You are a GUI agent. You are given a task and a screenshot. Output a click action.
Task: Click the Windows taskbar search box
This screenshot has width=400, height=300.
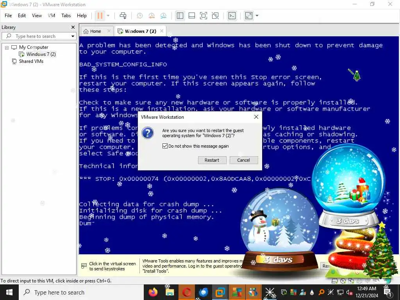[x=81, y=292]
